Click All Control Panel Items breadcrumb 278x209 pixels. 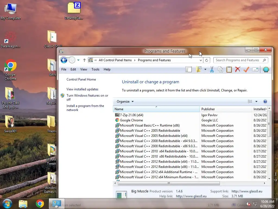click(x=115, y=60)
